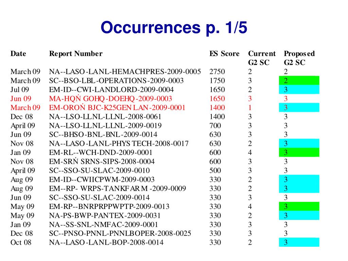Click ES Score 630 for SC--BHSO-BNL-BNL row
348x261 pixels.
pyautogui.click(x=215, y=135)
